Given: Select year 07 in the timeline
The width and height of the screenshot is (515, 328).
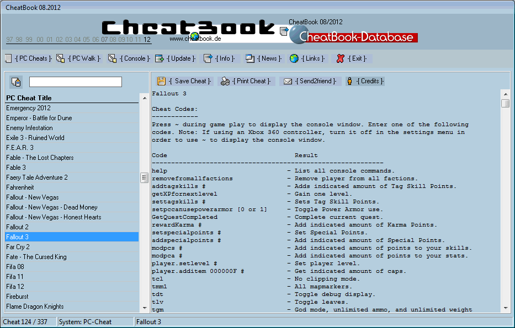Looking at the screenshot, I should [104, 40].
